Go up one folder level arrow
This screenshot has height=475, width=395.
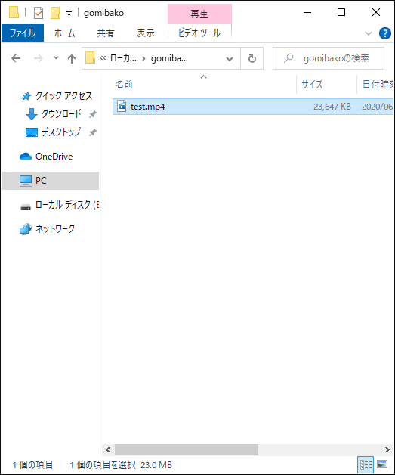72,58
